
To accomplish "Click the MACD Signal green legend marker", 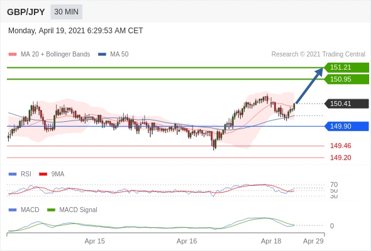I will coord(52,210).
